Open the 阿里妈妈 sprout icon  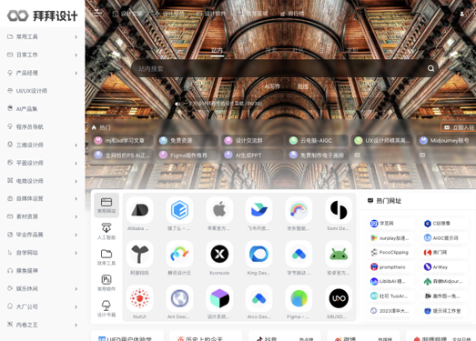139,254
